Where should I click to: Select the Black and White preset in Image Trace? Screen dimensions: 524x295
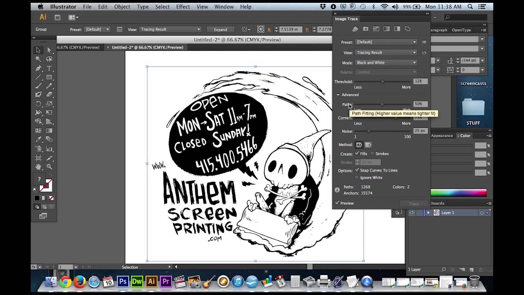click(x=397, y=29)
